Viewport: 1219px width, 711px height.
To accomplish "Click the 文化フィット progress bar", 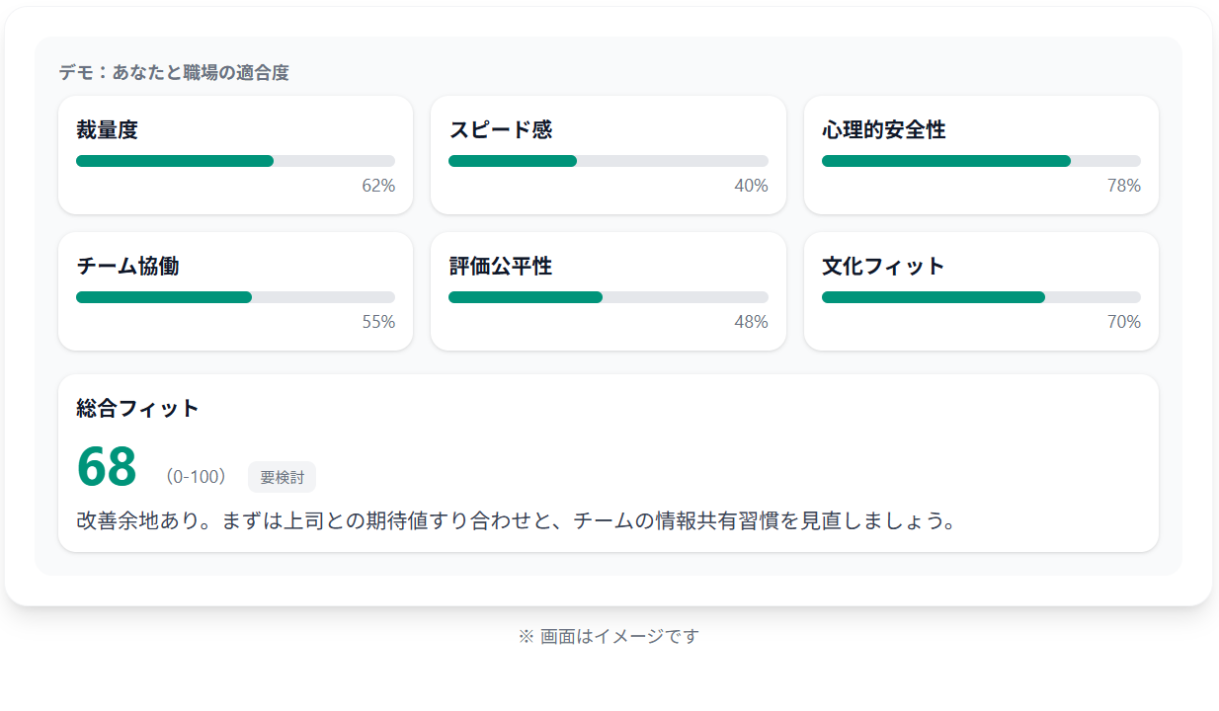I will (x=981, y=297).
